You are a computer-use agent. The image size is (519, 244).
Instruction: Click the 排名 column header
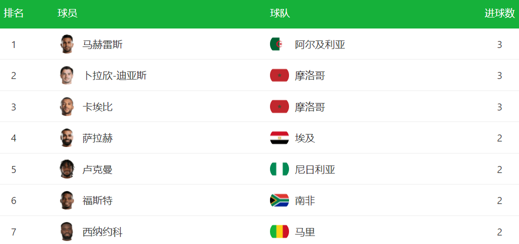[x=13, y=13]
